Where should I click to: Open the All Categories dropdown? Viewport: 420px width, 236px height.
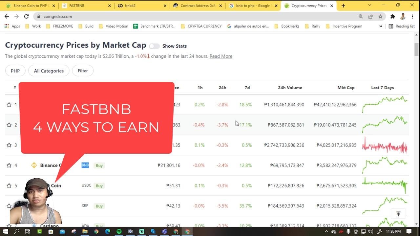(x=49, y=71)
